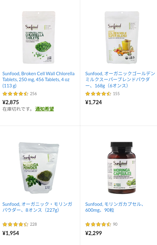Click the star rating of Chlorella Tablets
This screenshot has width=157, height=245.
[x=15, y=94]
